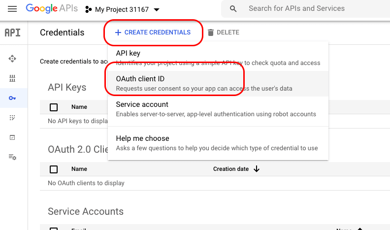Select the Credentials key sidebar icon
Screen dimensions: 390x230
[13, 98]
